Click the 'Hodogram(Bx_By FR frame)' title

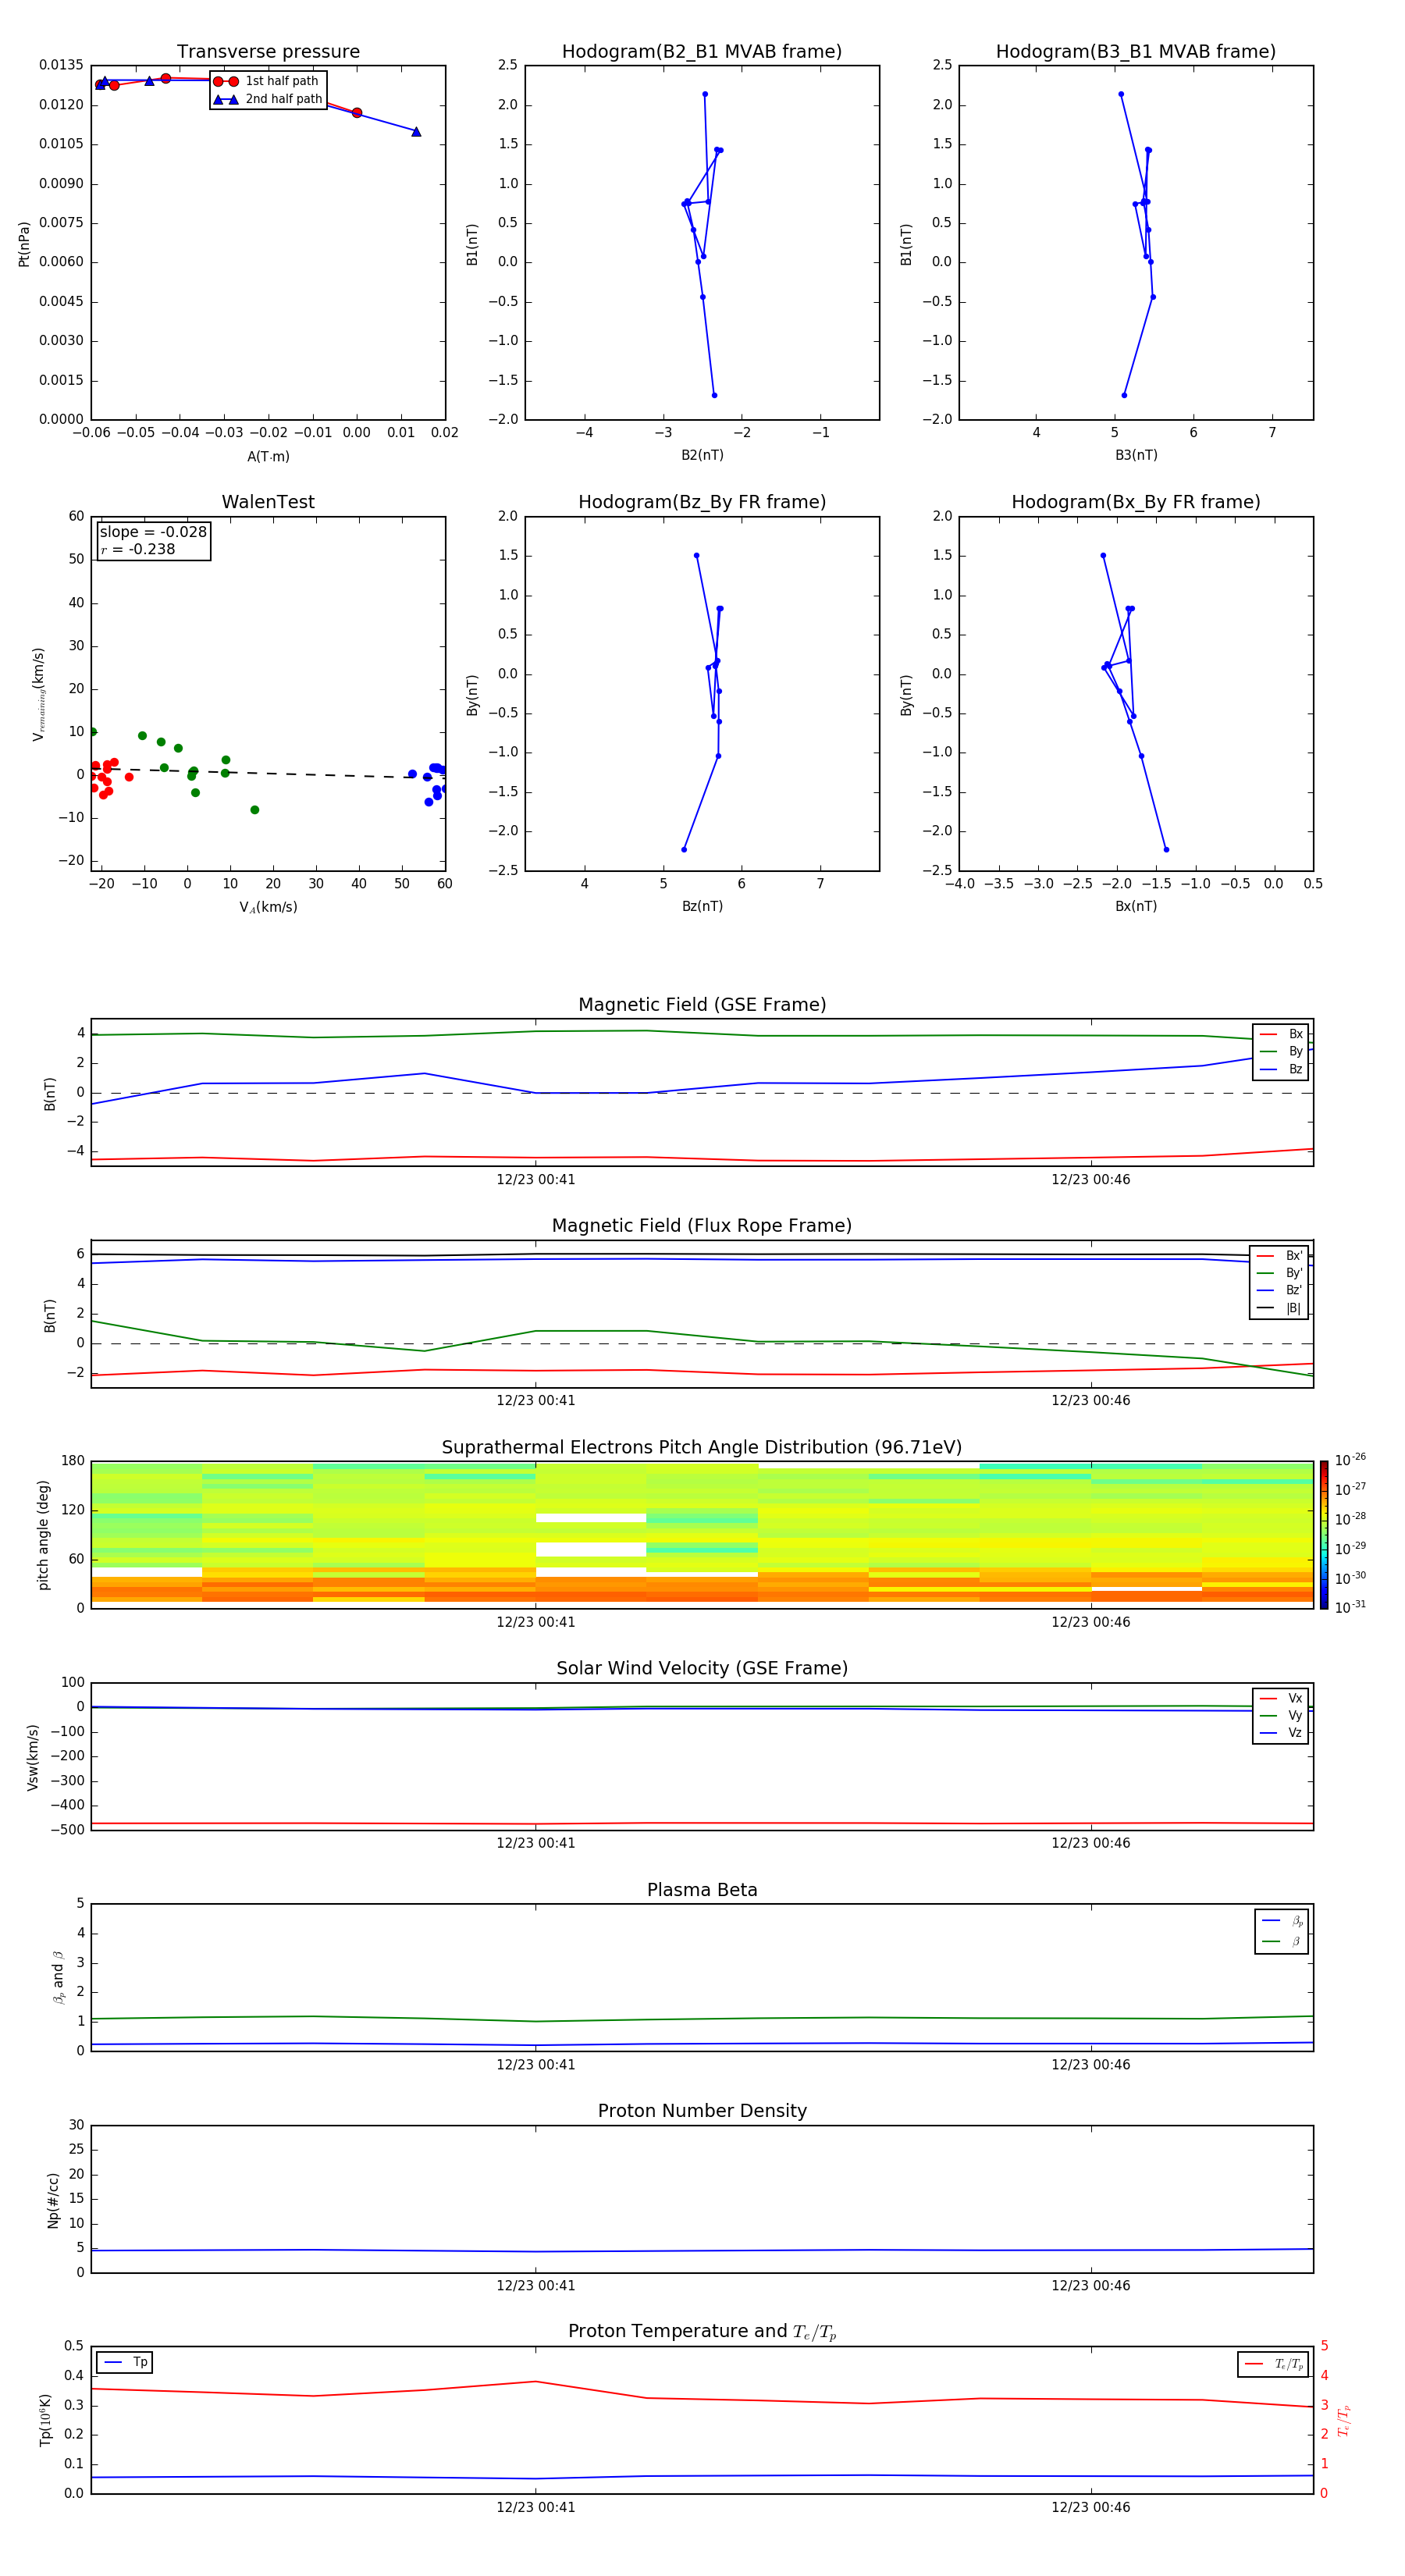1136,502
